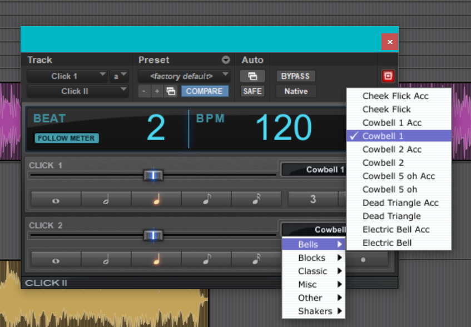Choose Electric Bell Acc sound

coord(396,230)
